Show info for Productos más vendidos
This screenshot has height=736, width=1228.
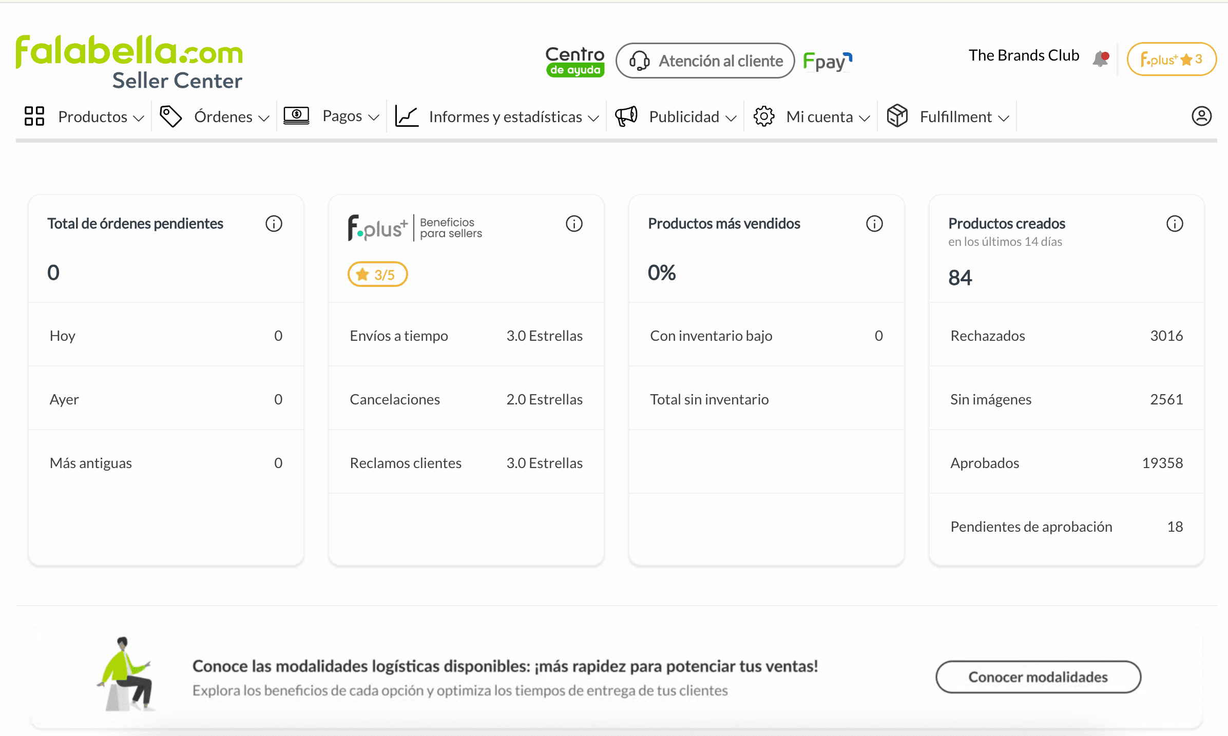874,224
